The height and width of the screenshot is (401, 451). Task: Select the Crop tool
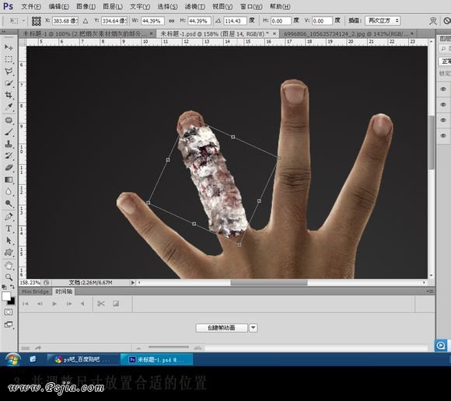[9, 95]
